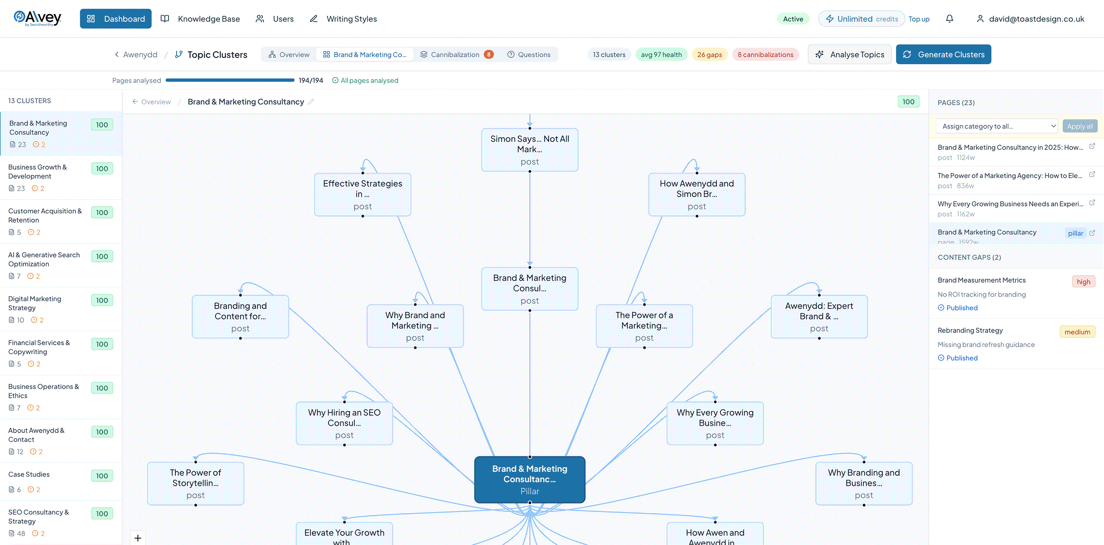The width and height of the screenshot is (1104, 545).
Task: Click the Rebranding Strategy content gap
Action: coord(1017,344)
